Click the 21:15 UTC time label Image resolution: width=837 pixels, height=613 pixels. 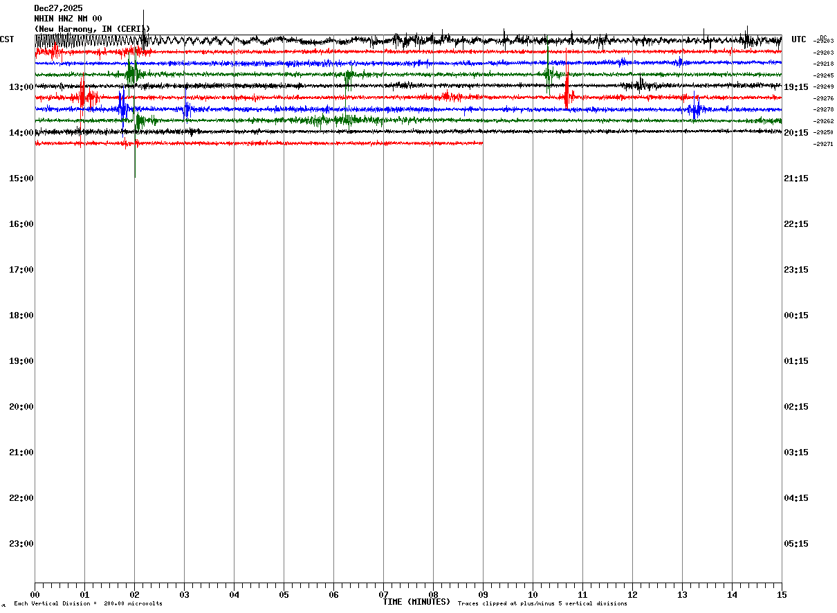pyautogui.click(x=796, y=179)
